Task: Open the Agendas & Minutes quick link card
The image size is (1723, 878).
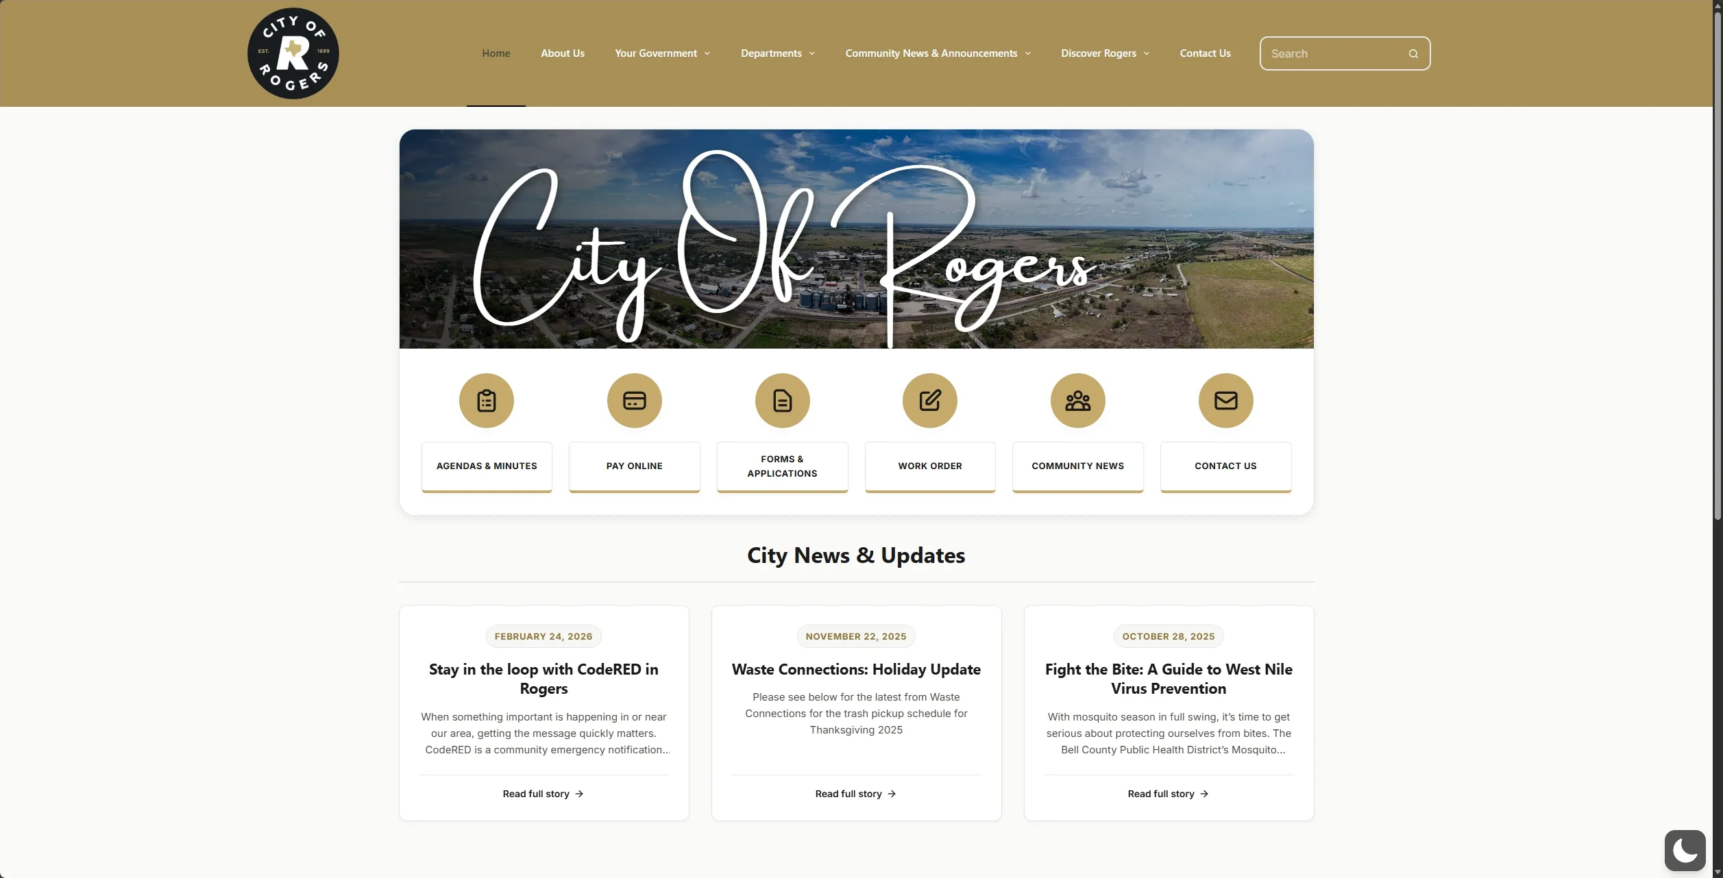Action: [x=486, y=466]
